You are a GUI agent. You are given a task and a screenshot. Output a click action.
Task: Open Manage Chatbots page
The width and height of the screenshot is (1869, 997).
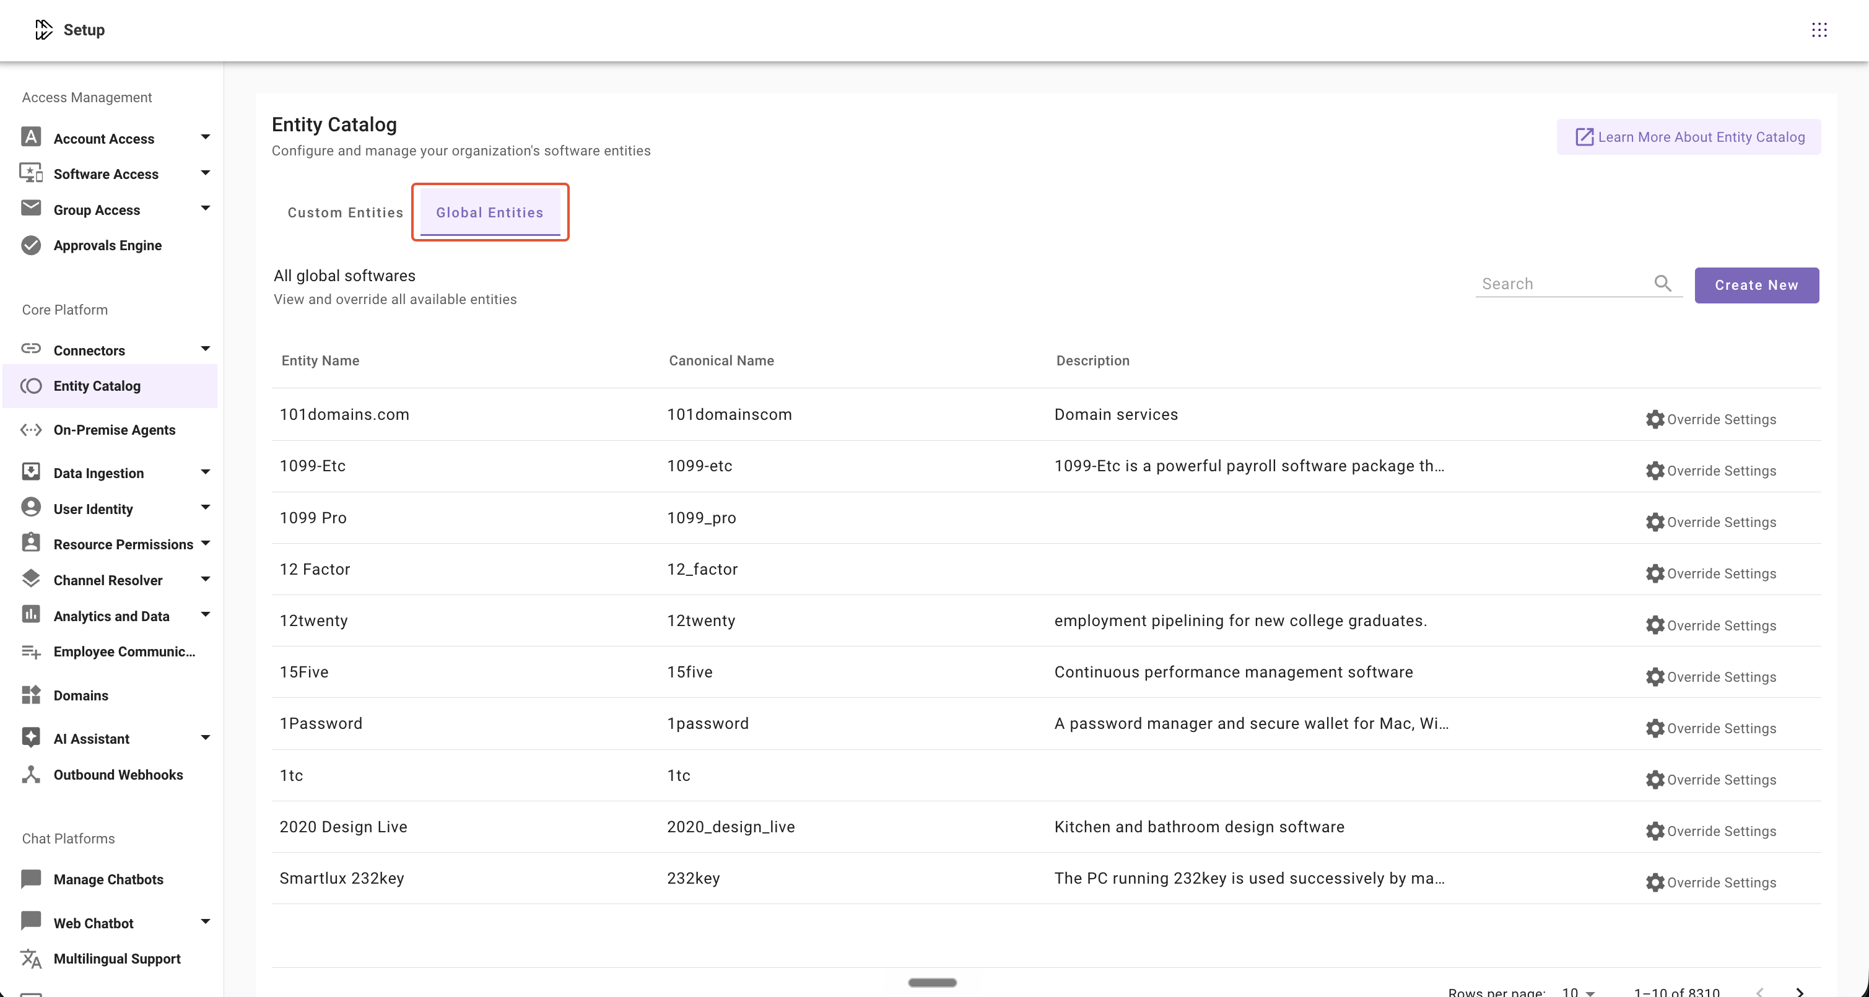(108, 879)
